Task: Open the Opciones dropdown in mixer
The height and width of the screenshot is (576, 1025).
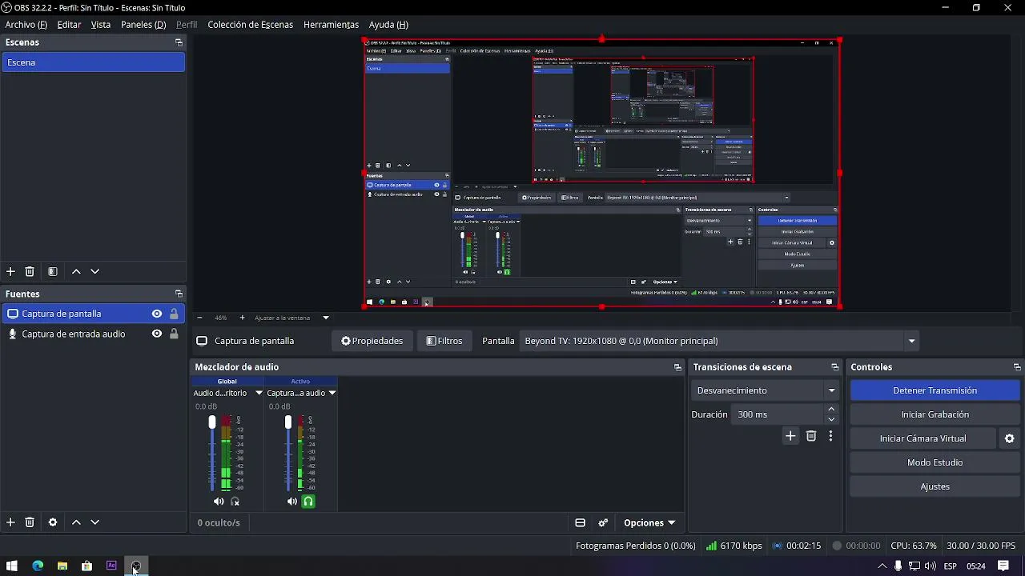Action: (x=649, y=523)
